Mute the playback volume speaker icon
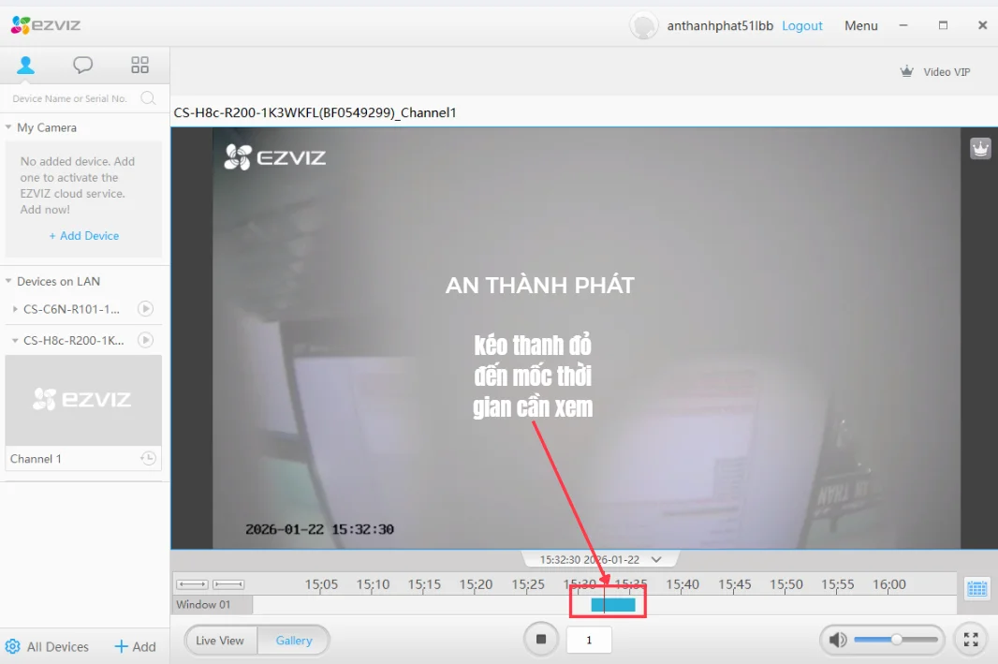The width and height of the screenshot is (998, 664). tap(837, 640)
